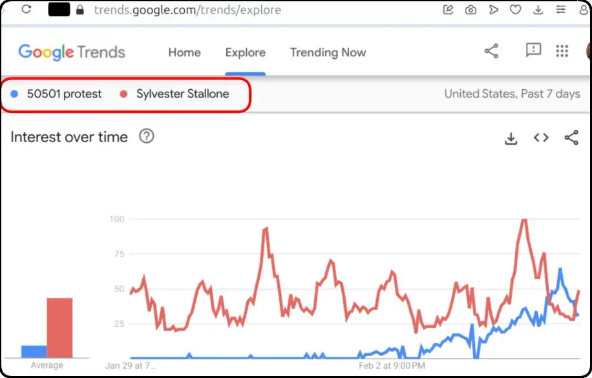592x378 pixels.
Task: Click the trends.google.com address bar
Action: [187, 10]
